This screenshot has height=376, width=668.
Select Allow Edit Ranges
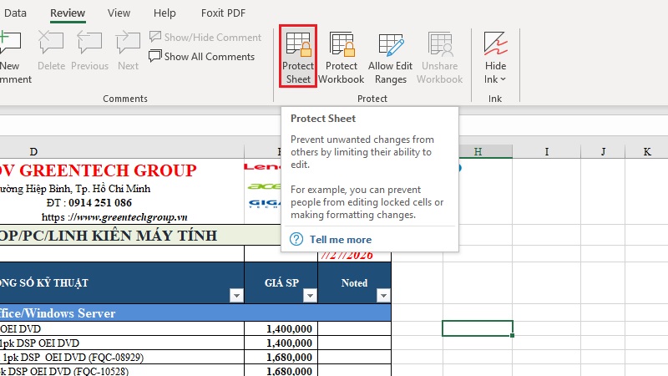[390, 58]
